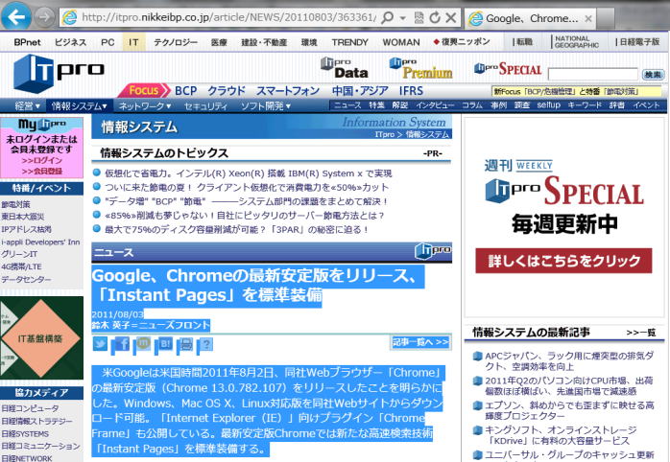Click the >>ログイン link
670x462 pixels.
(x=42, y=160)
